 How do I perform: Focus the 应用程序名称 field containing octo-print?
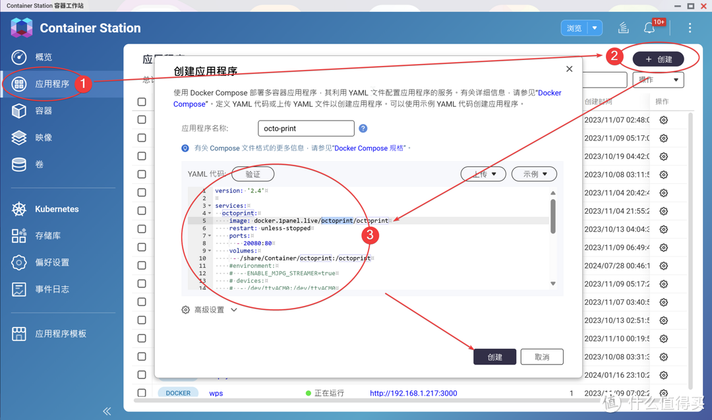[x=306, y=129]
